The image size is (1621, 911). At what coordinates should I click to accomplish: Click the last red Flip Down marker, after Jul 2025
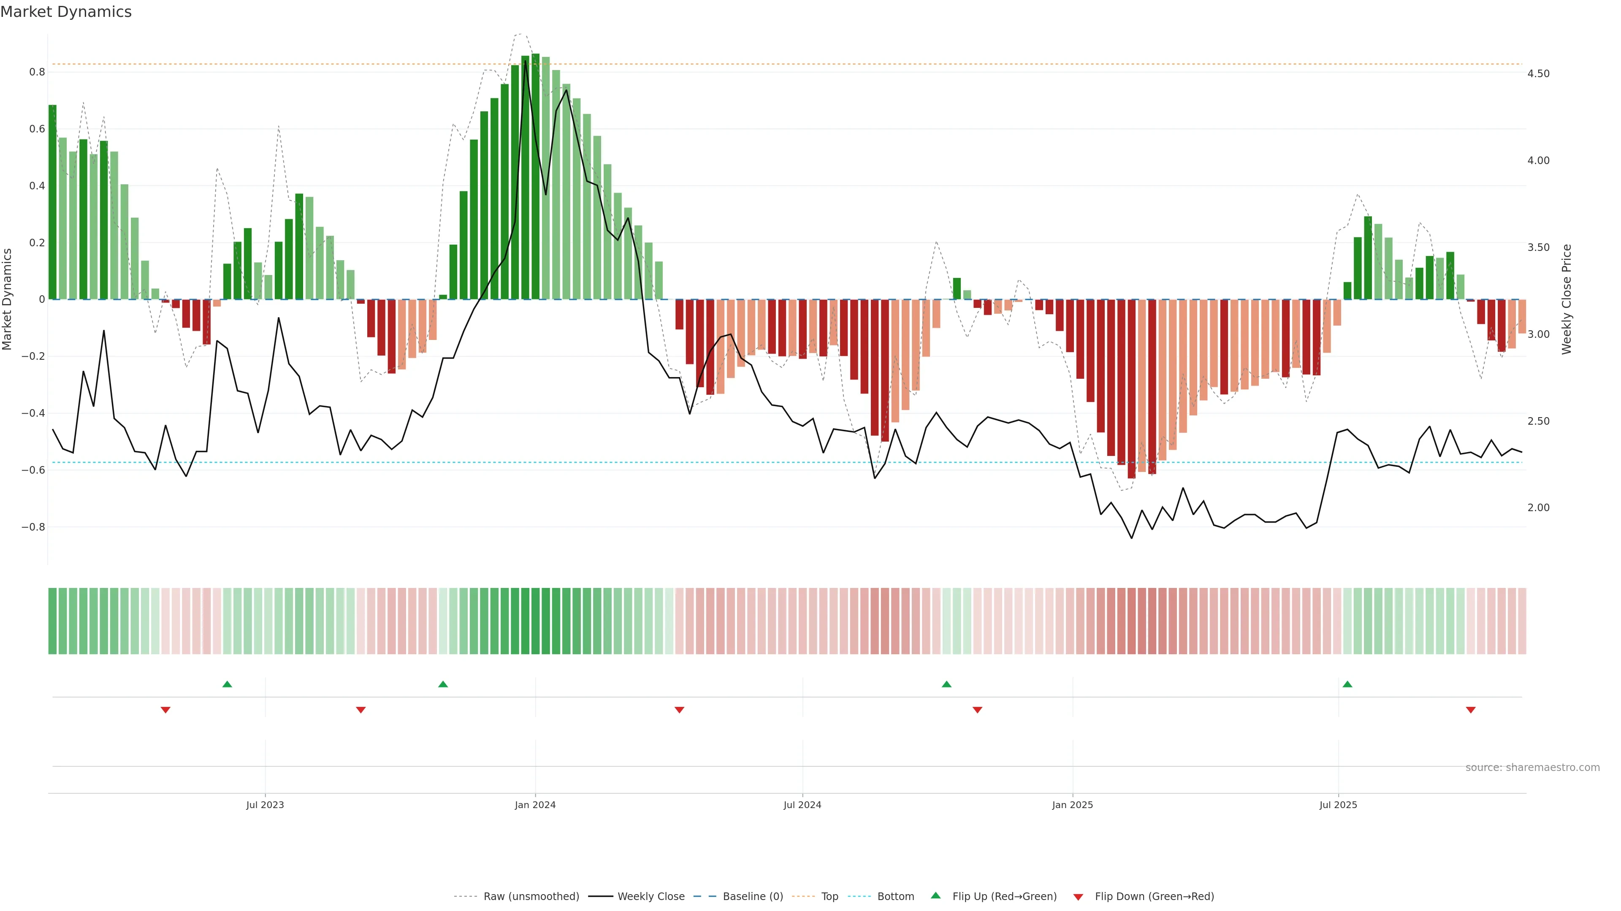tap(1471, 710)
